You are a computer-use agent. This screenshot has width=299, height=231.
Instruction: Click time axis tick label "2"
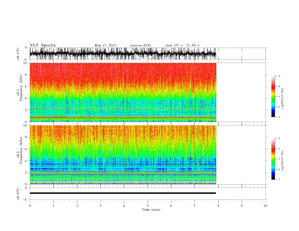(x=77, y=206)
